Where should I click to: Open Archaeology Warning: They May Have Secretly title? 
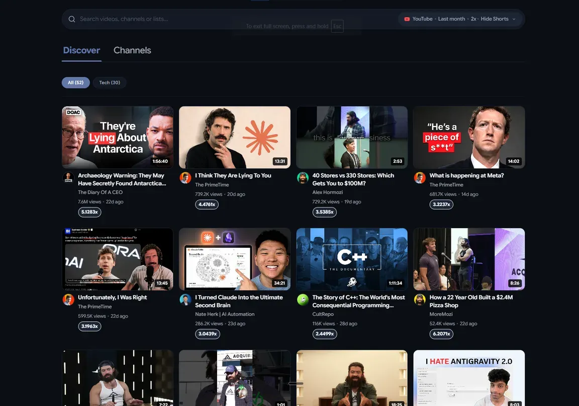tap(122, 179)
